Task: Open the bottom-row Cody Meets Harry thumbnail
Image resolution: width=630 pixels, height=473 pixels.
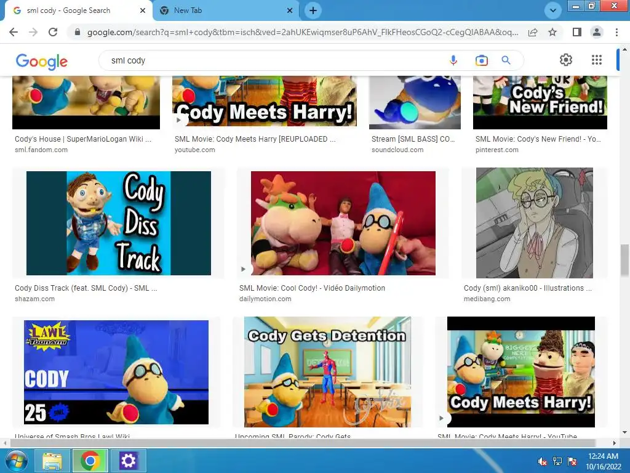Action: tap(520, 371)
